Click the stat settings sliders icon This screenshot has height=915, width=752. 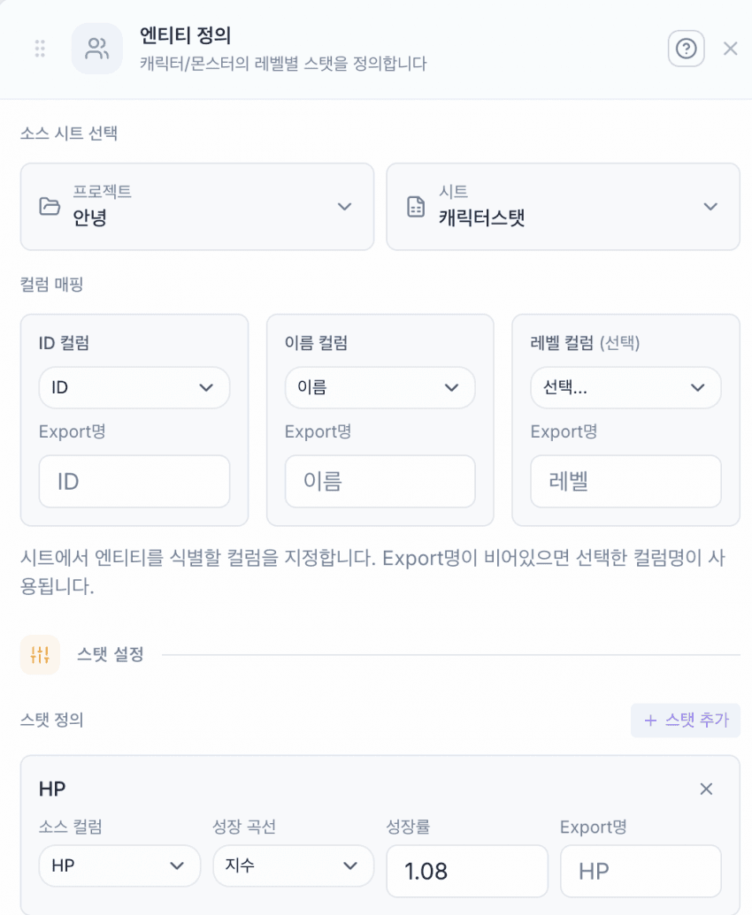40,655
